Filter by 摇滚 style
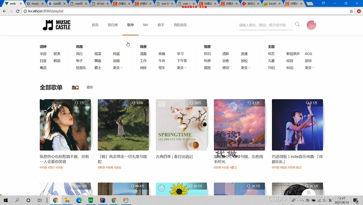 click(x=98, y=54)
